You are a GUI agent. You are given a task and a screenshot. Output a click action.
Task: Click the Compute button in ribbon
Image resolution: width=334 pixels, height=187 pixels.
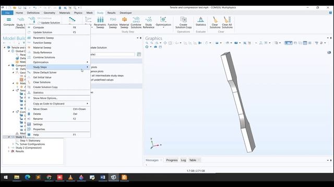[x=9, y=22]
